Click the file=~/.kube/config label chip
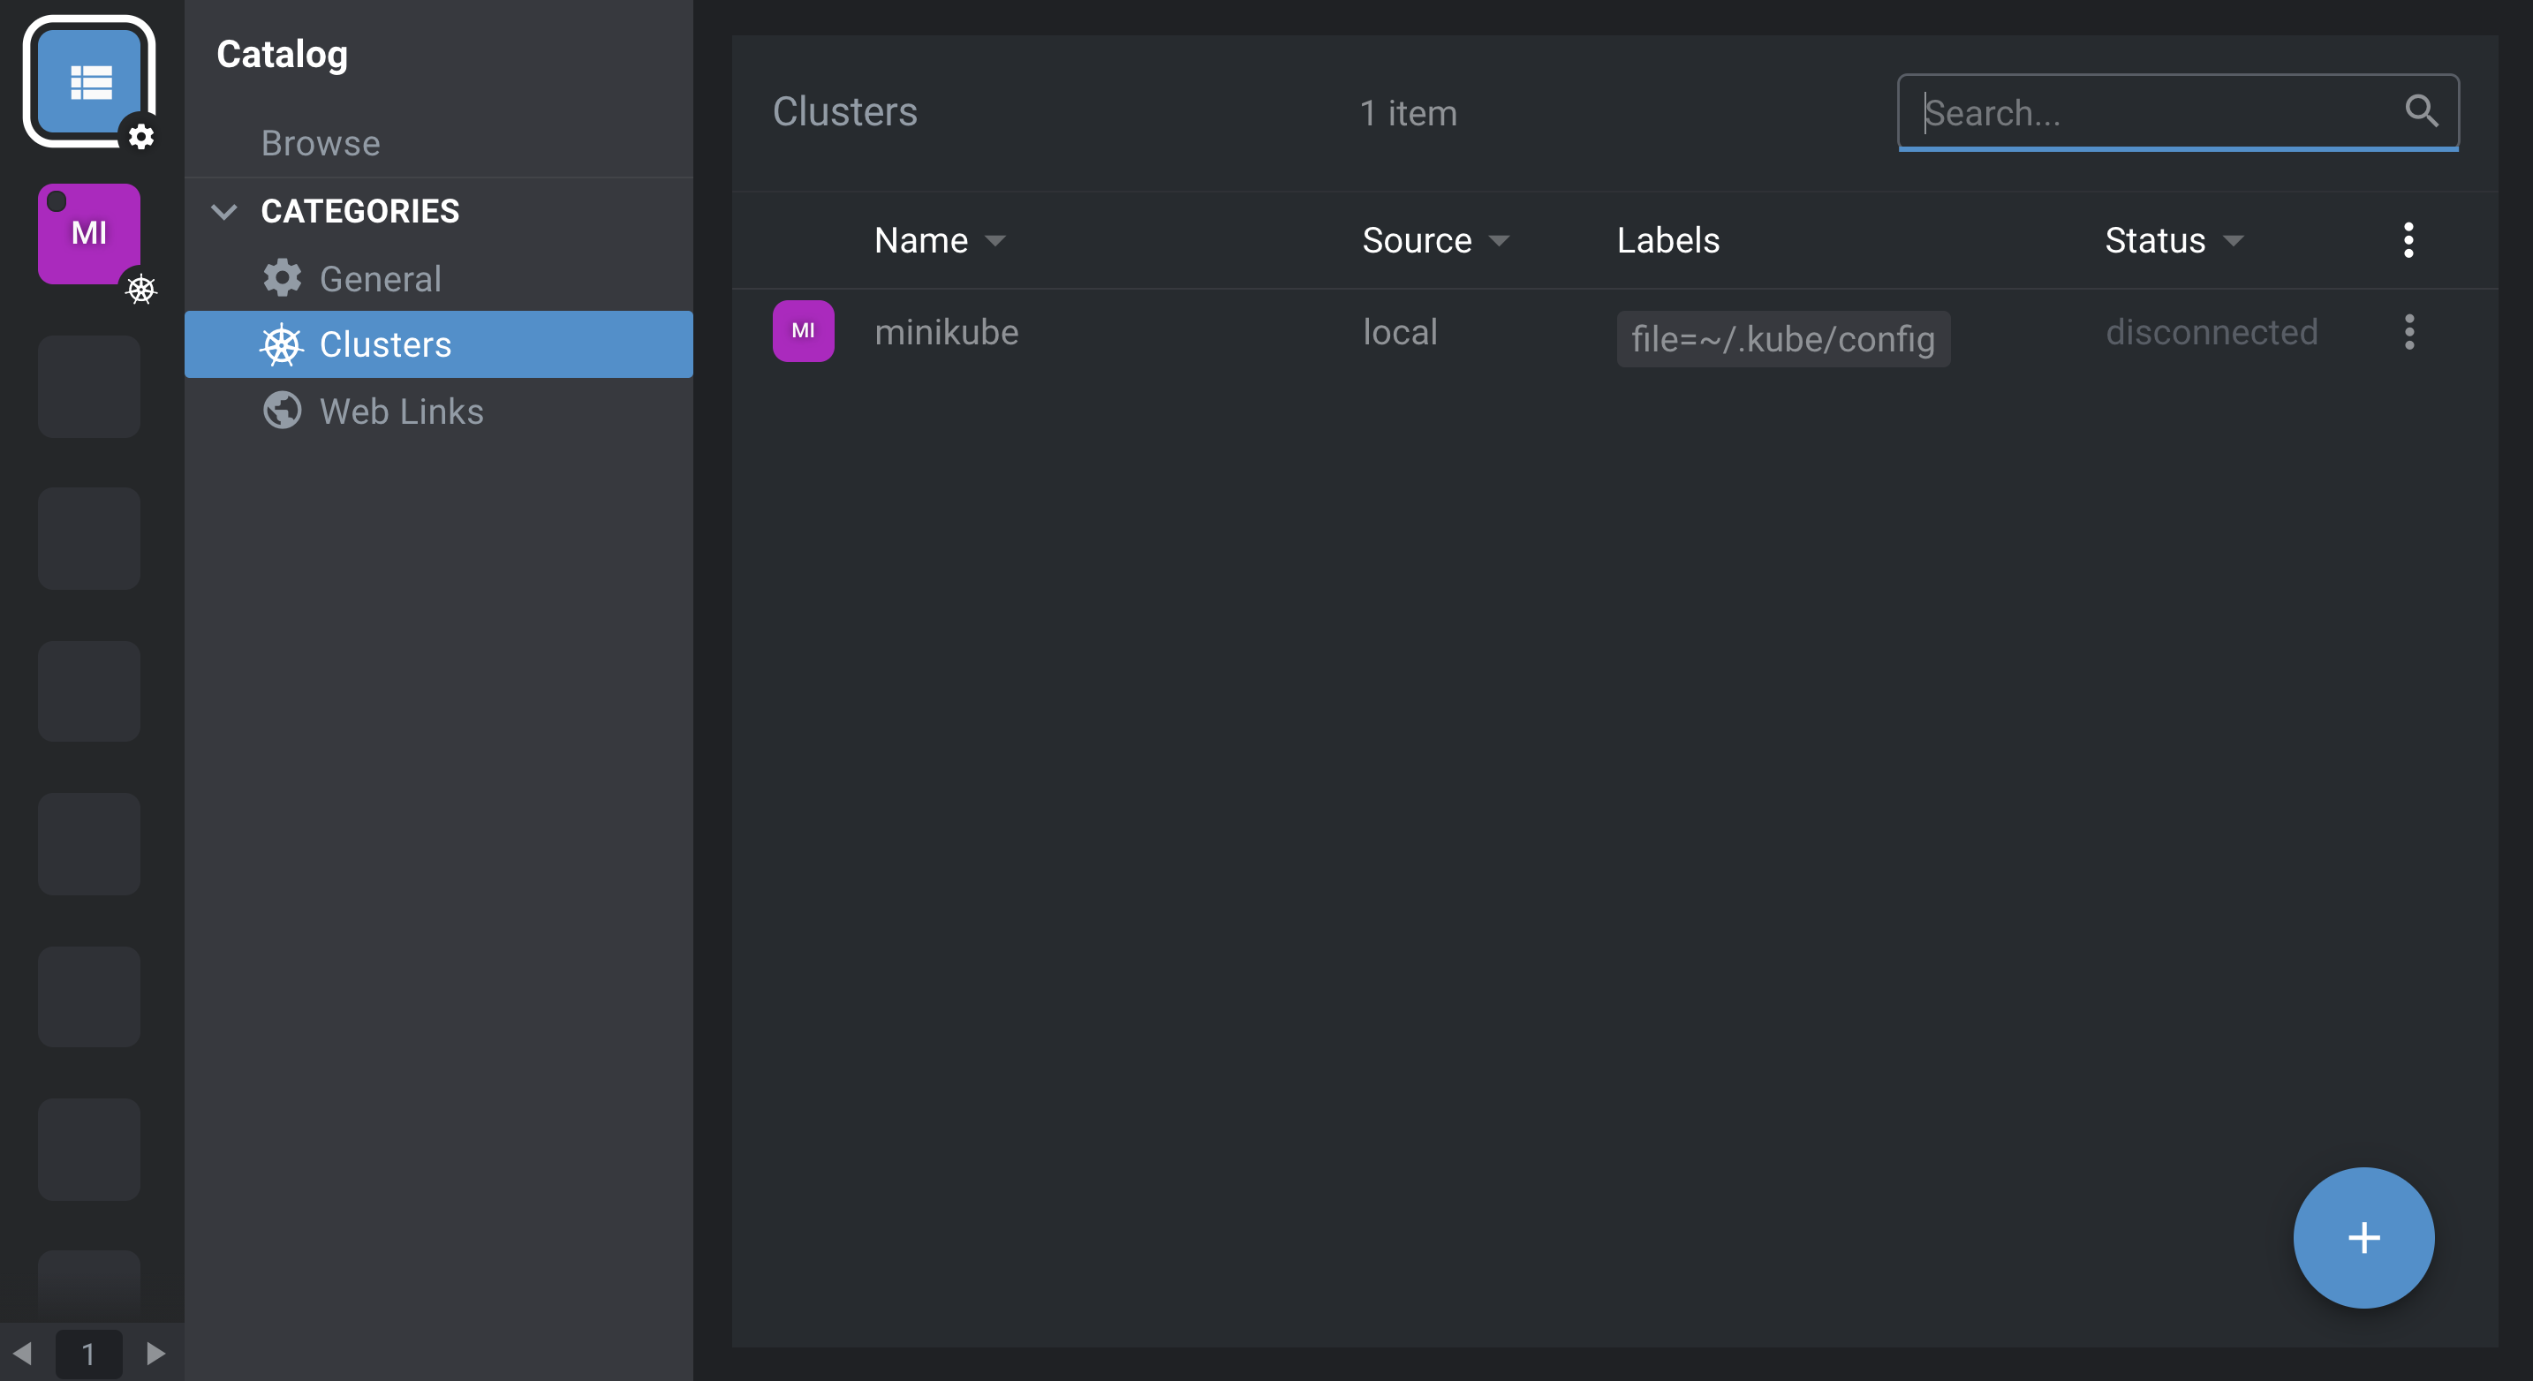Screen dimensions: 2533x1381 pos(1783,339)
